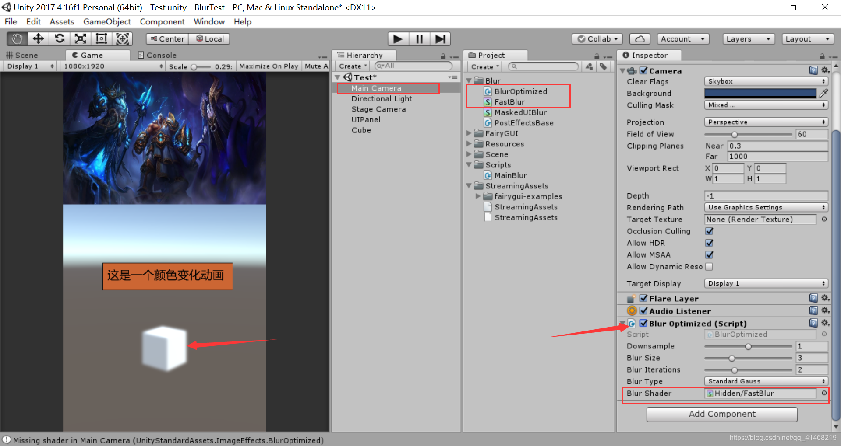This screenshot has height=446, width=841.
Task: Toggle the Inspector lock icon
Action: pyautogui.click(x=822, y=56)
